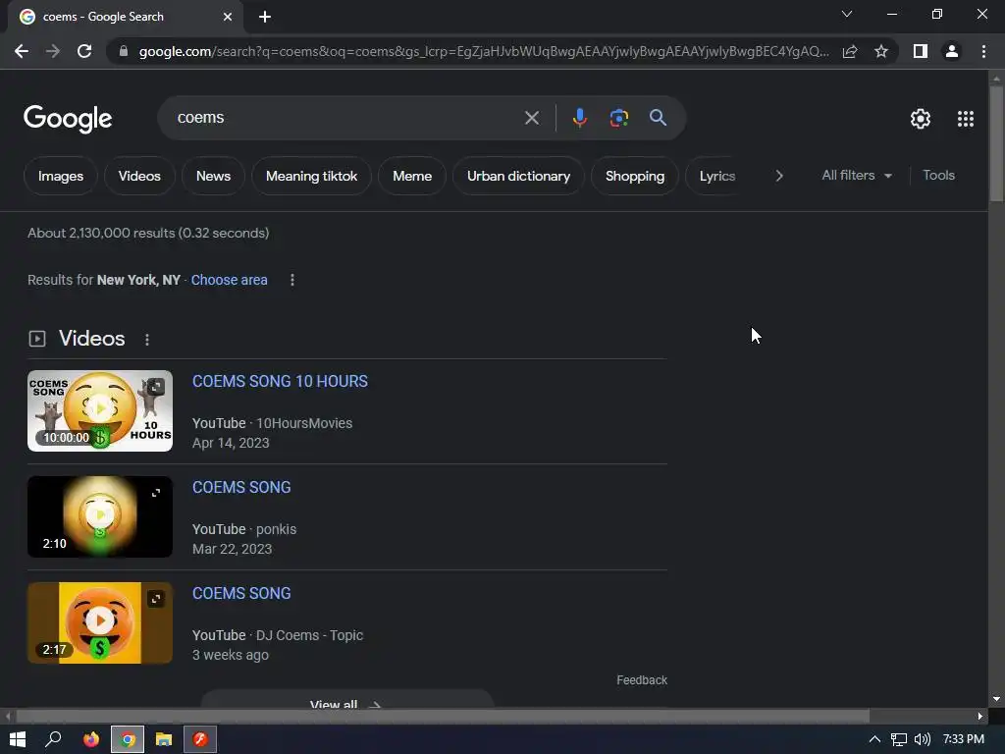
Task: Start voice search with microphone
Action: pos(579,118)
